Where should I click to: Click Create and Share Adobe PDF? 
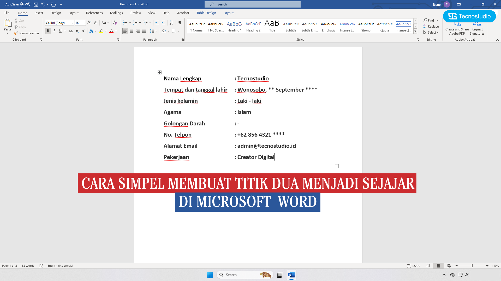[457, 29]
